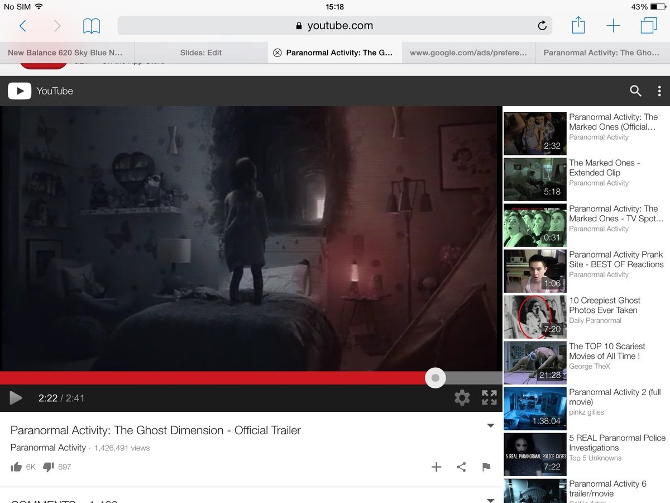This screenshot has width=670, height=503.
Task: Tap Top 5 Unknowns channel name
Action: click(x=595, y=458)
